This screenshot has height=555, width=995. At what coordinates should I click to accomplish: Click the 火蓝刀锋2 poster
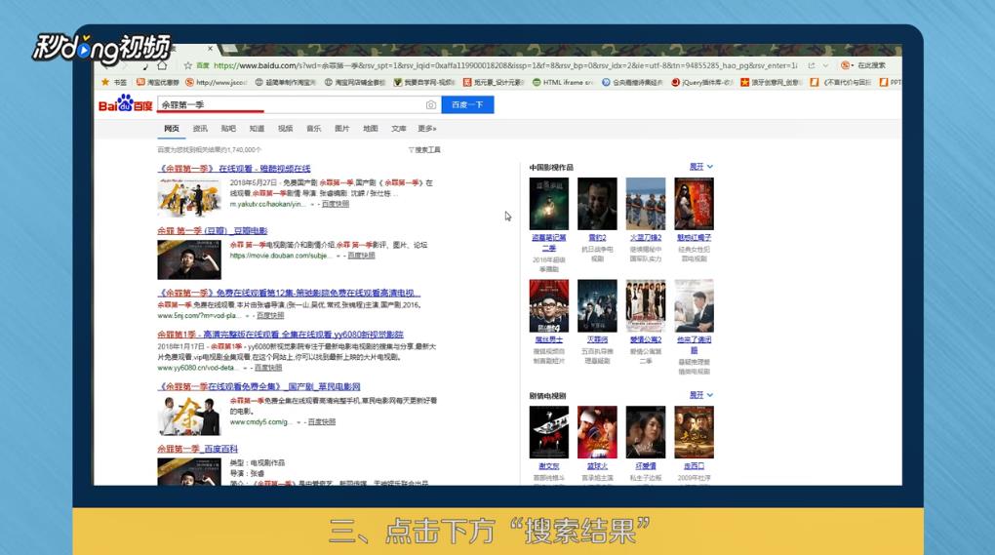[646, 204]
